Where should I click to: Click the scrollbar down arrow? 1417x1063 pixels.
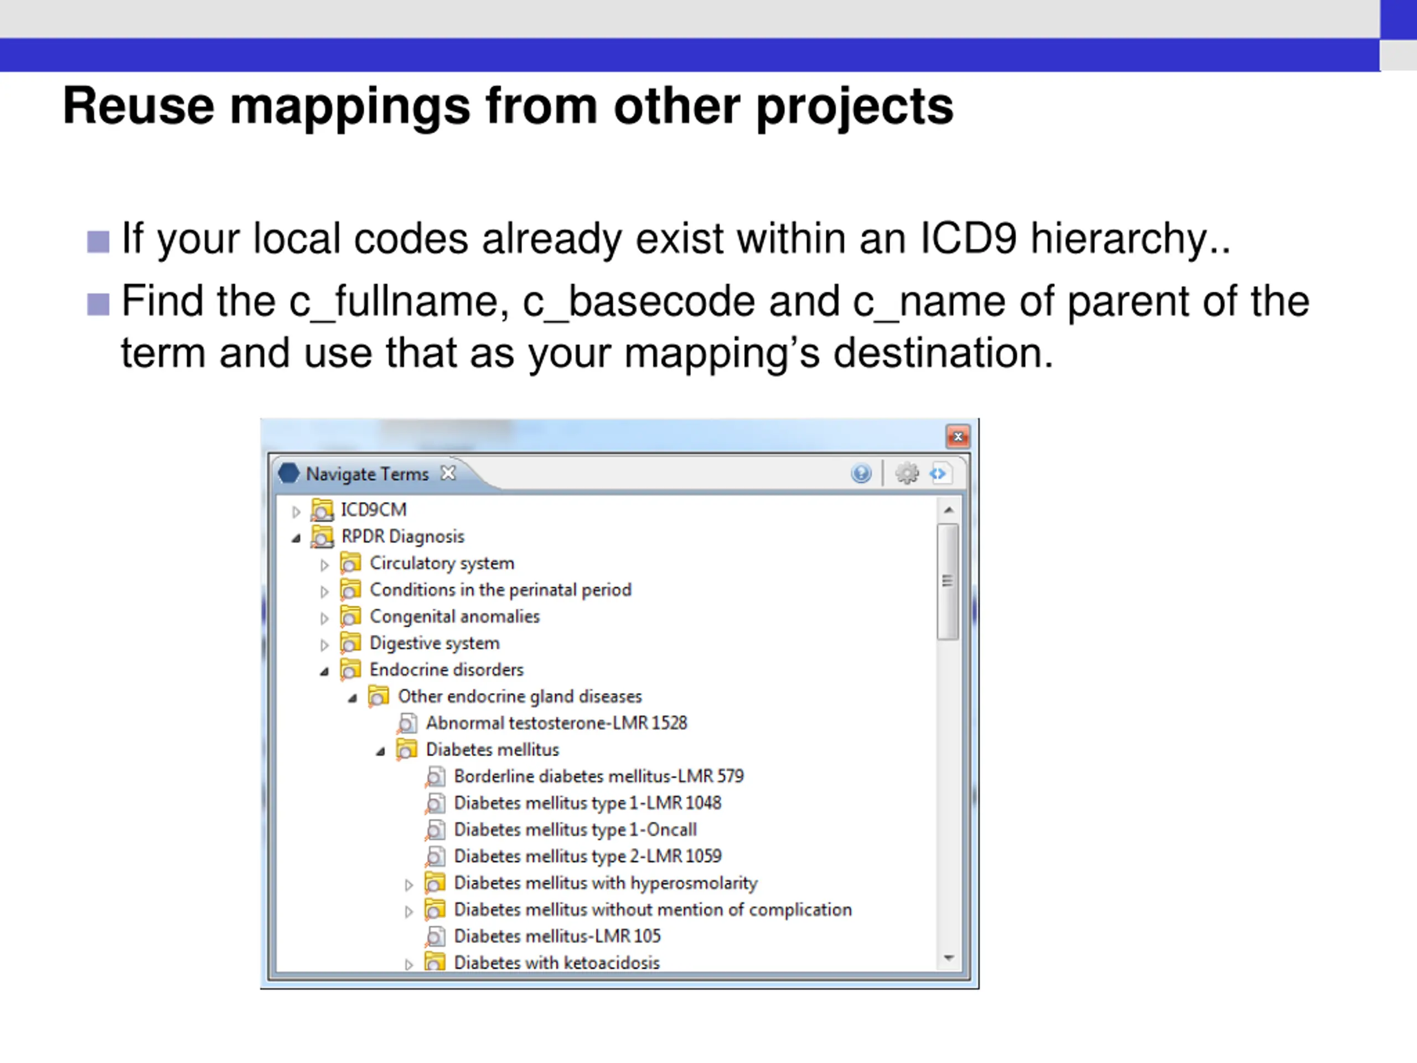tap(949, 958)
